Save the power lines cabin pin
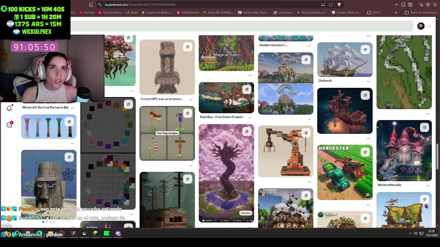Image resolution: width=440 pixels, height=247 pixels. [187, 179]
